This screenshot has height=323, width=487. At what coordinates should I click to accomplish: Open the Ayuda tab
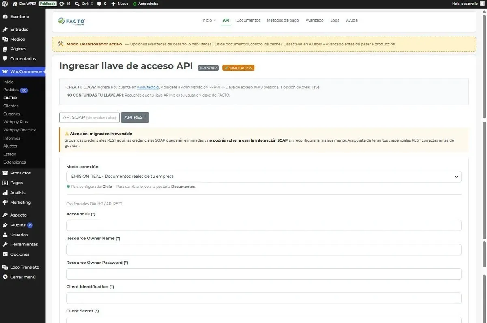351,20
